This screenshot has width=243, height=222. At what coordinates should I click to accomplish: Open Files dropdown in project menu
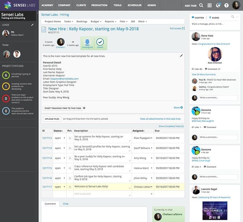(124, 22)
